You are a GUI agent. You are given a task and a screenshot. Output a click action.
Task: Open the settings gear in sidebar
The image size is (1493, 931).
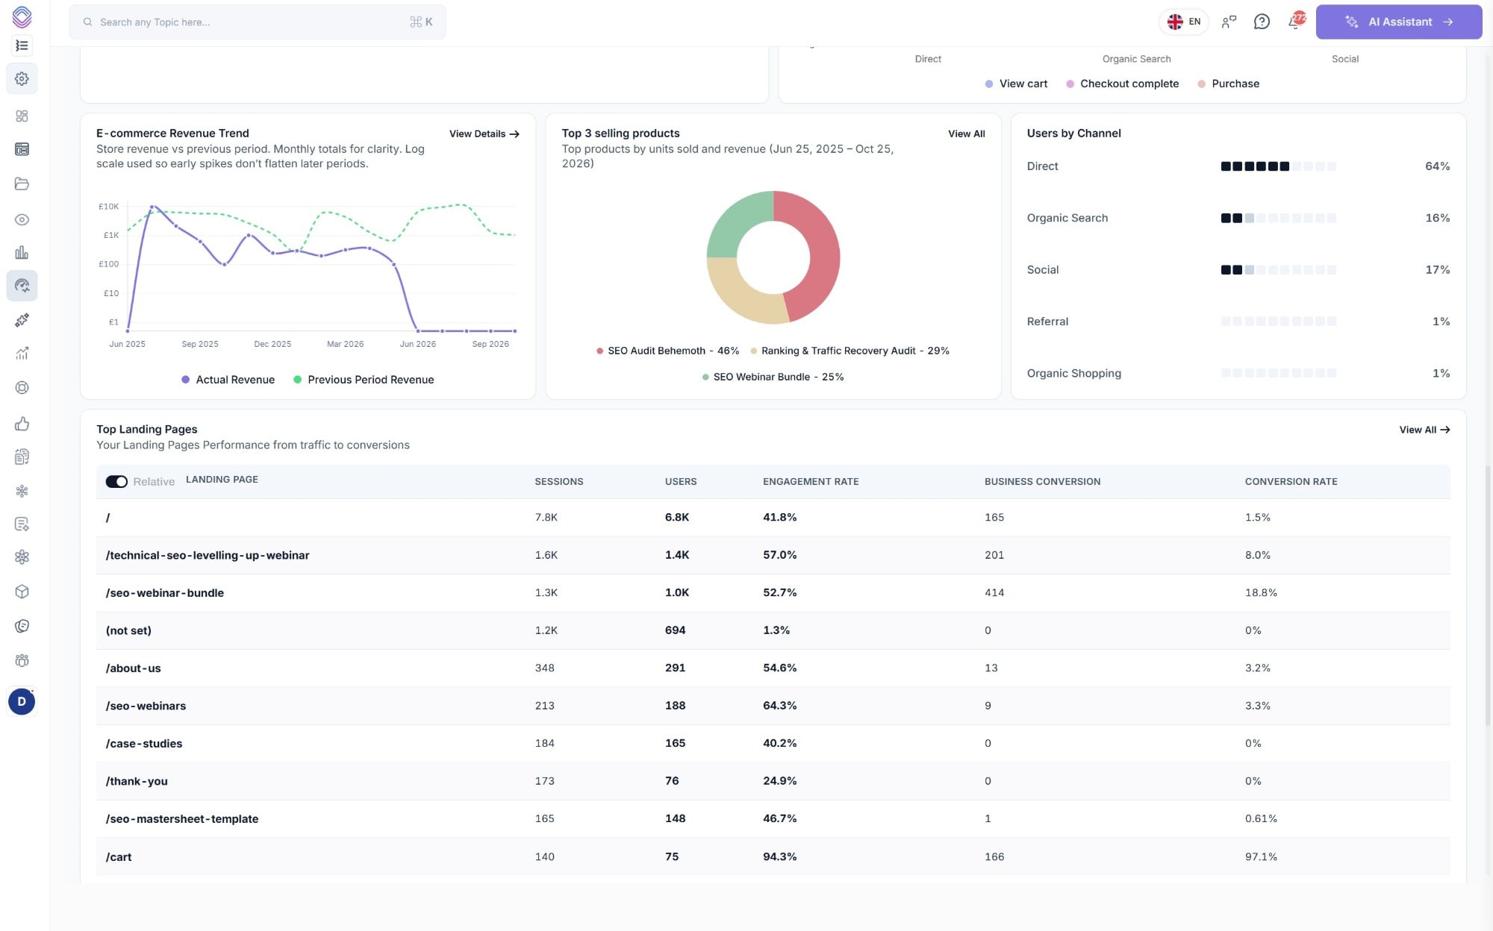(22, 78)
